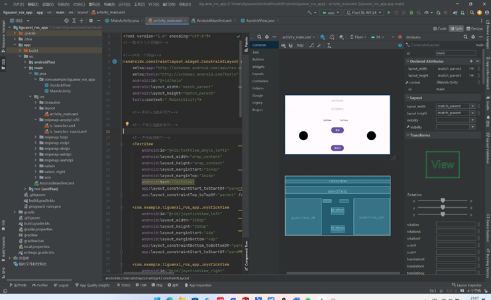The image size is (491, 300).
Task: Open App Inspection tool window
Action: [198, 285]
